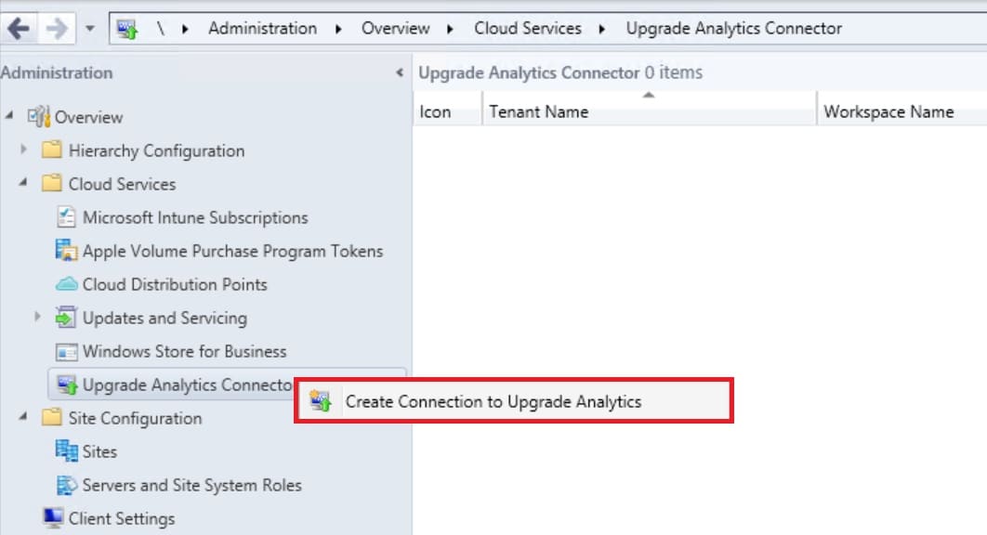
Task: Click the back navigation arrow
Action: click(x=19, y=27)
